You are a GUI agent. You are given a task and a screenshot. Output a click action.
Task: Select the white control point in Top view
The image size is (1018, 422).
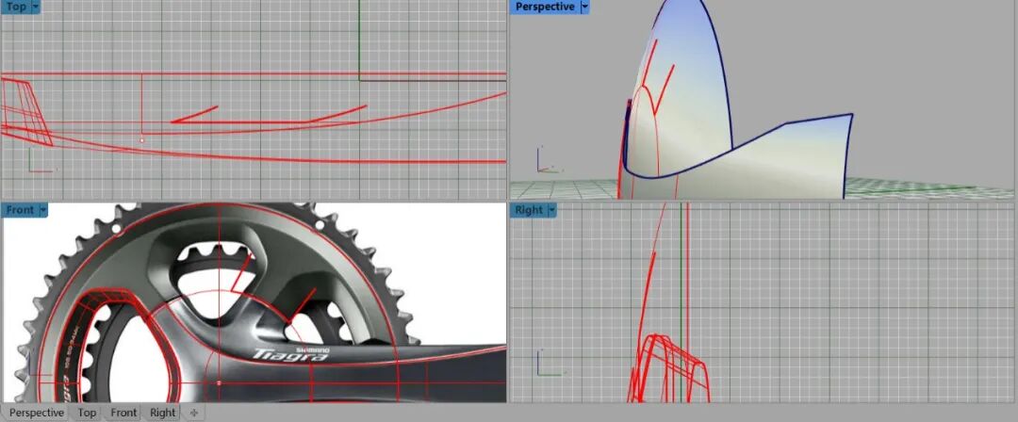click(x=142, y=139)
